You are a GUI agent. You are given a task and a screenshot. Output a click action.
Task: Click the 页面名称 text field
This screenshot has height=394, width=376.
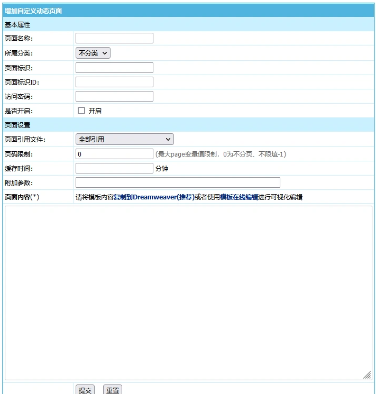pos(114,38)
